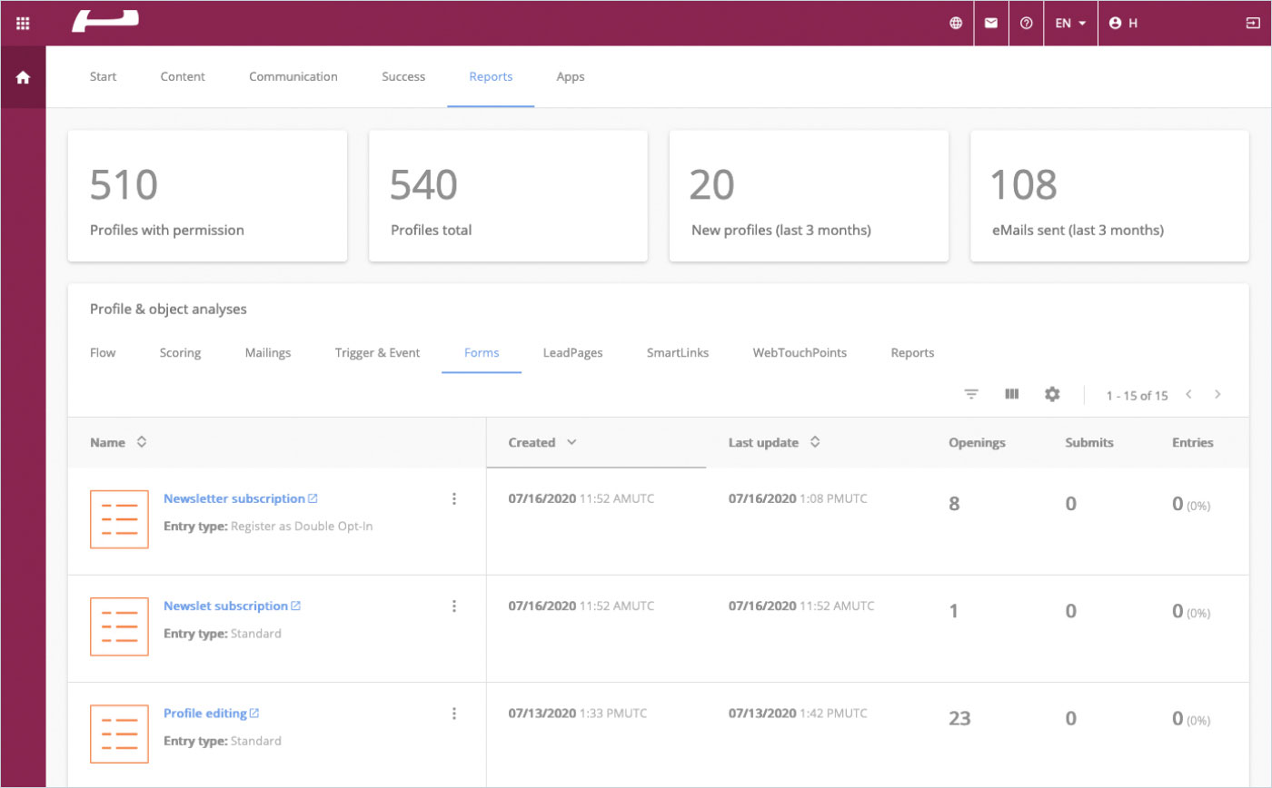The width and height of the screenshot is (1272, 788).
Task: Open the apps grid menu icon
Action: (23, 24)
